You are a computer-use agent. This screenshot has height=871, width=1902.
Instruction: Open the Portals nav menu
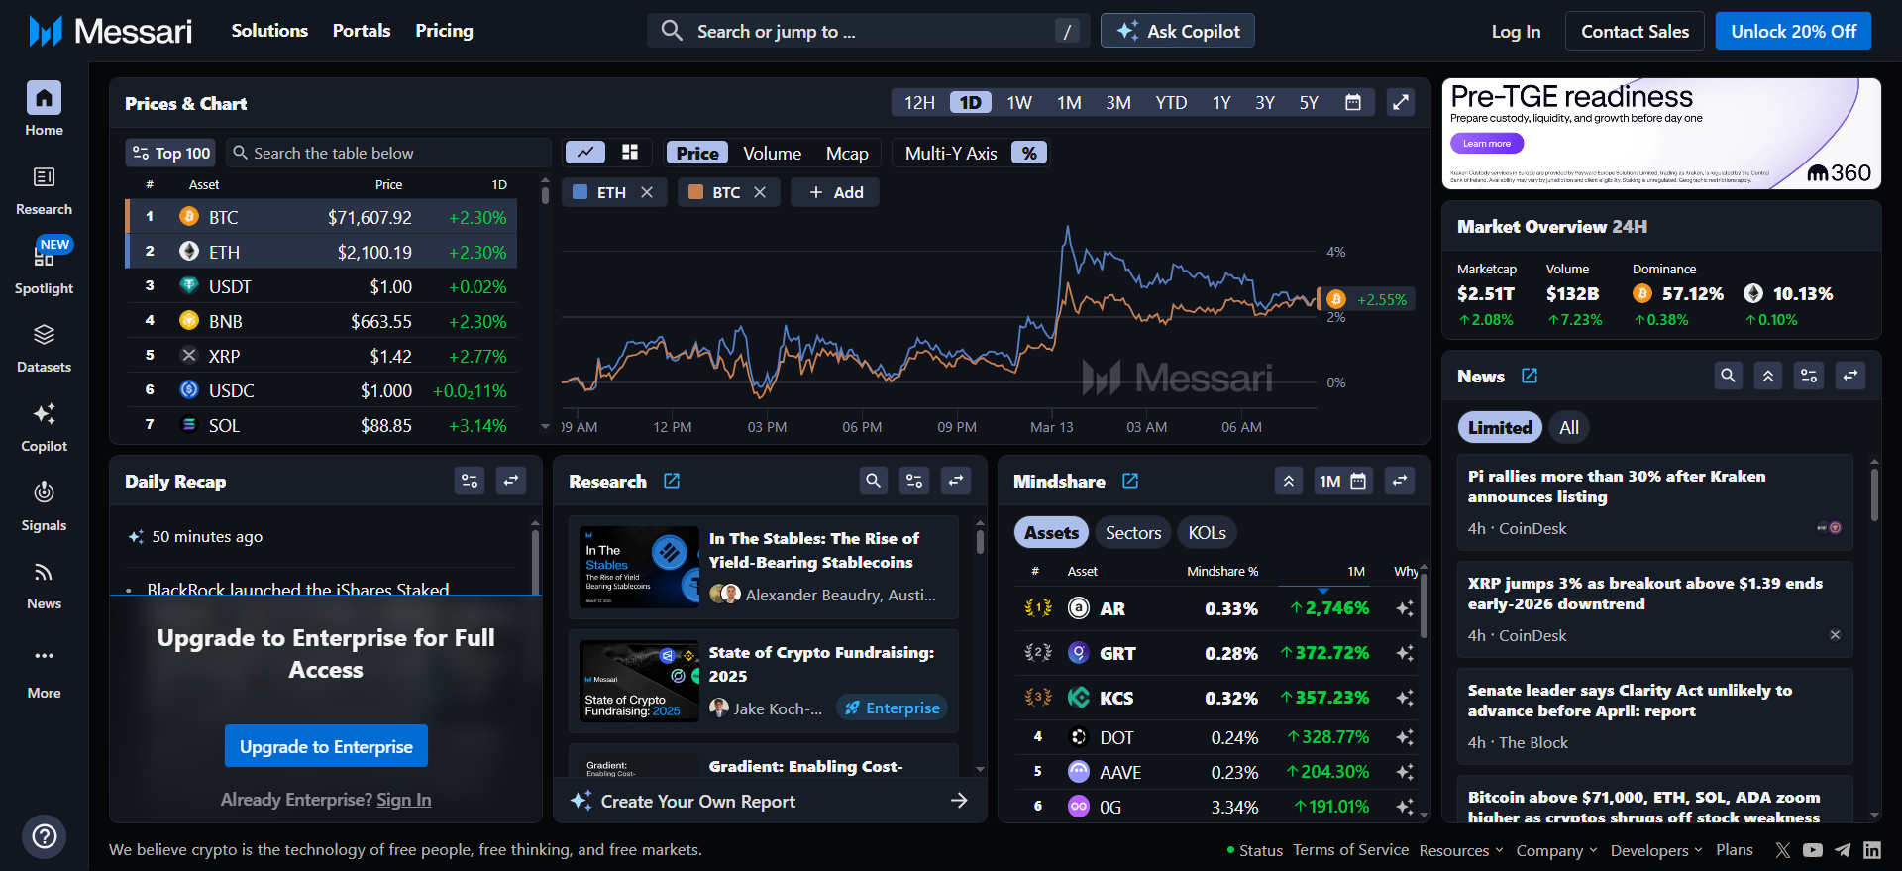point(362,31)
